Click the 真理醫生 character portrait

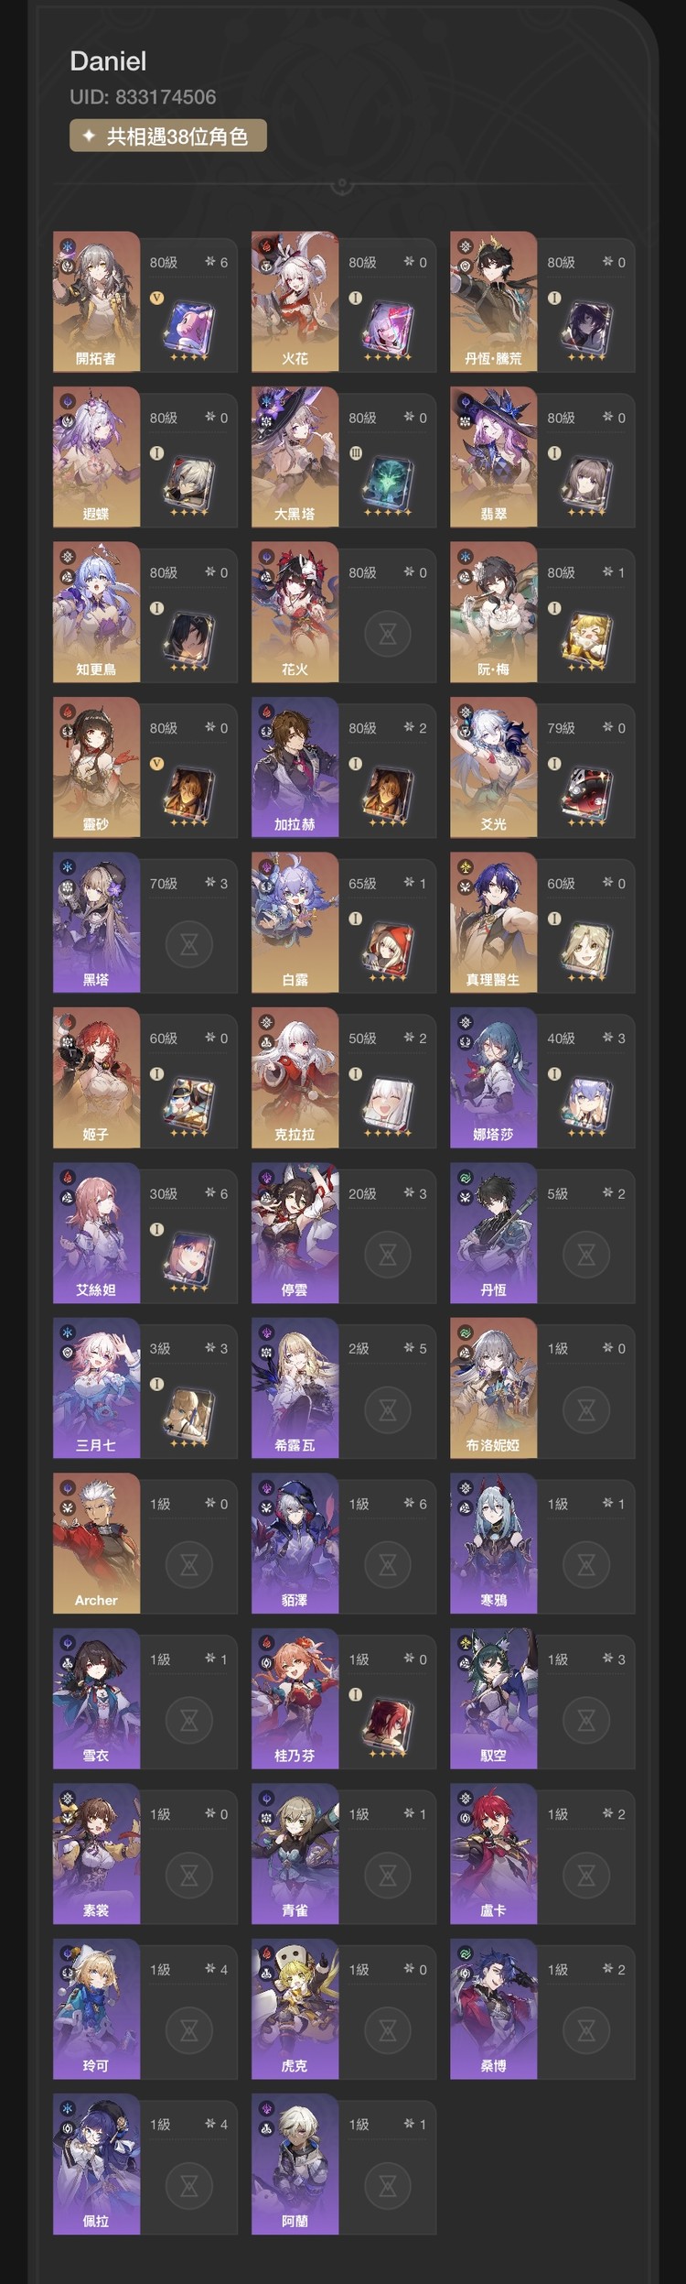click(x=493, y=922)
